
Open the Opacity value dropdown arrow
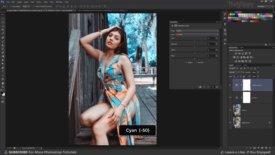click(x=258, y=72)
